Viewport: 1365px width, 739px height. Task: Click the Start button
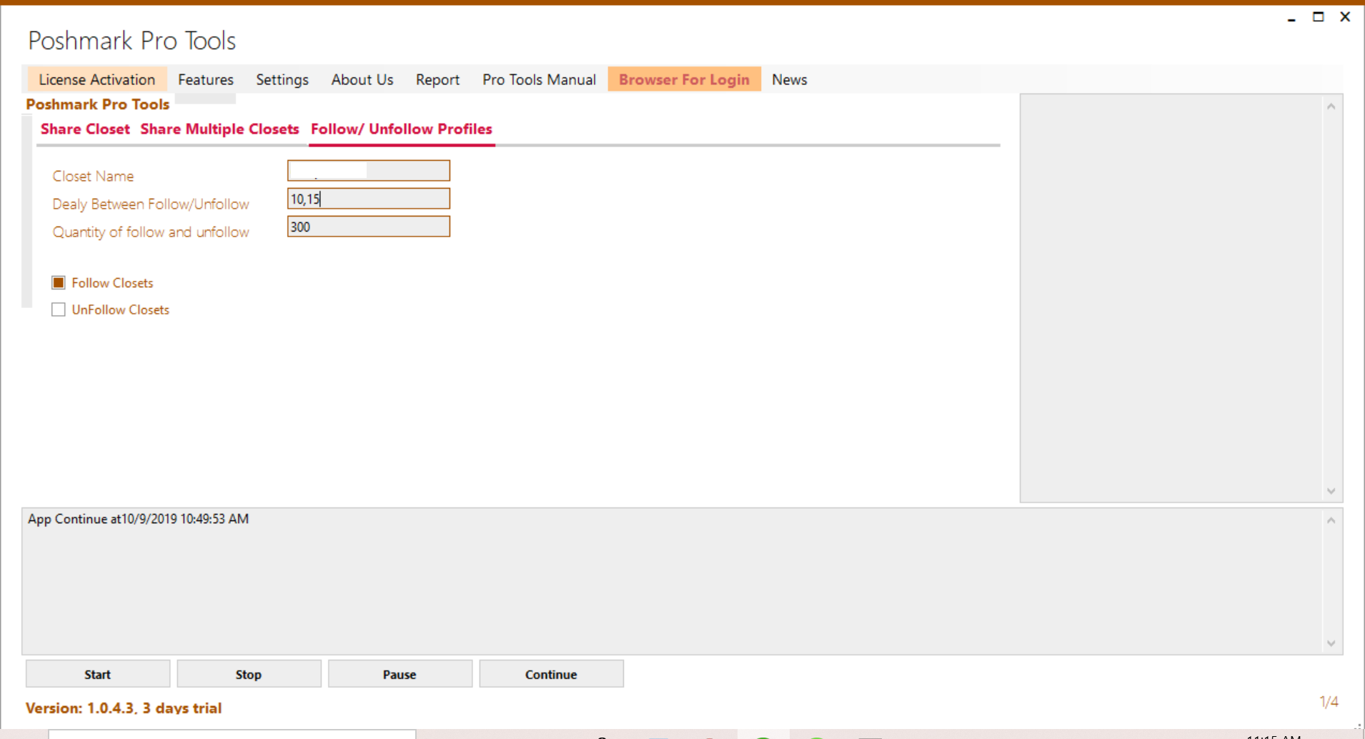coord(98,674)
